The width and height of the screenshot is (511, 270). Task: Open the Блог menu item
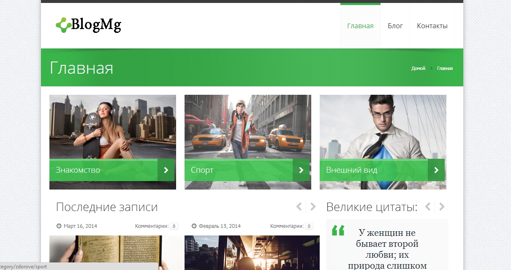pos(395,26)
